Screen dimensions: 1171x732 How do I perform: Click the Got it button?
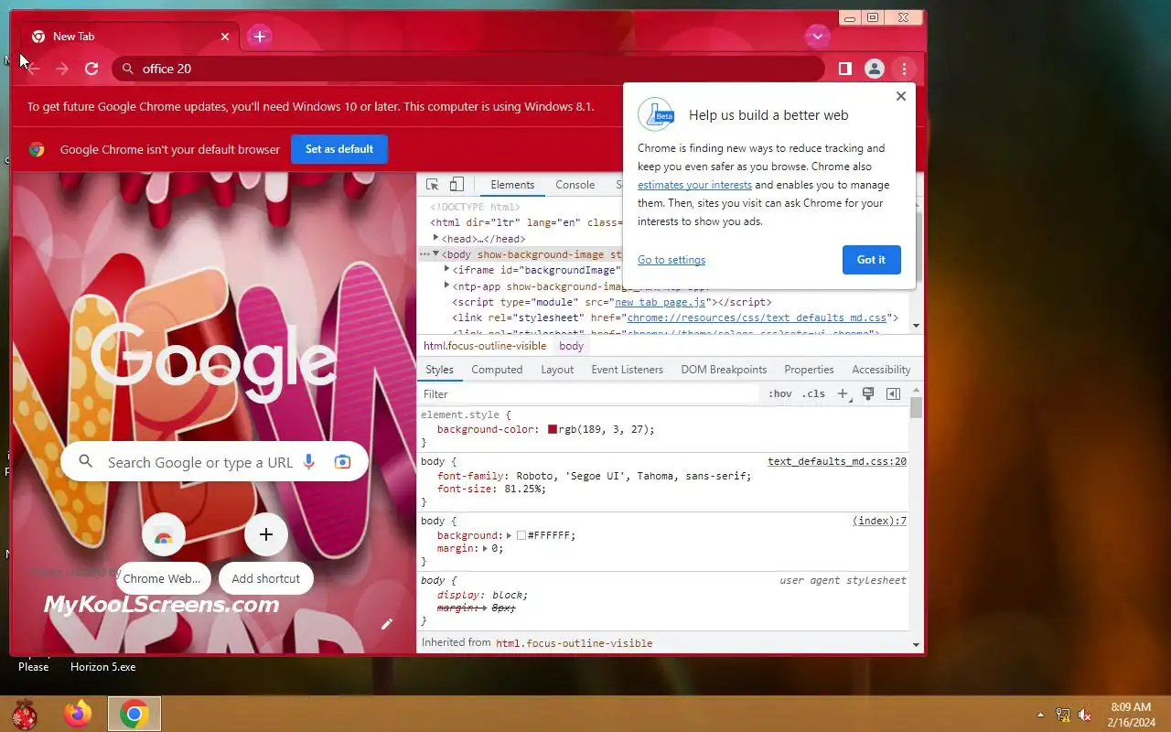(871, 260)
